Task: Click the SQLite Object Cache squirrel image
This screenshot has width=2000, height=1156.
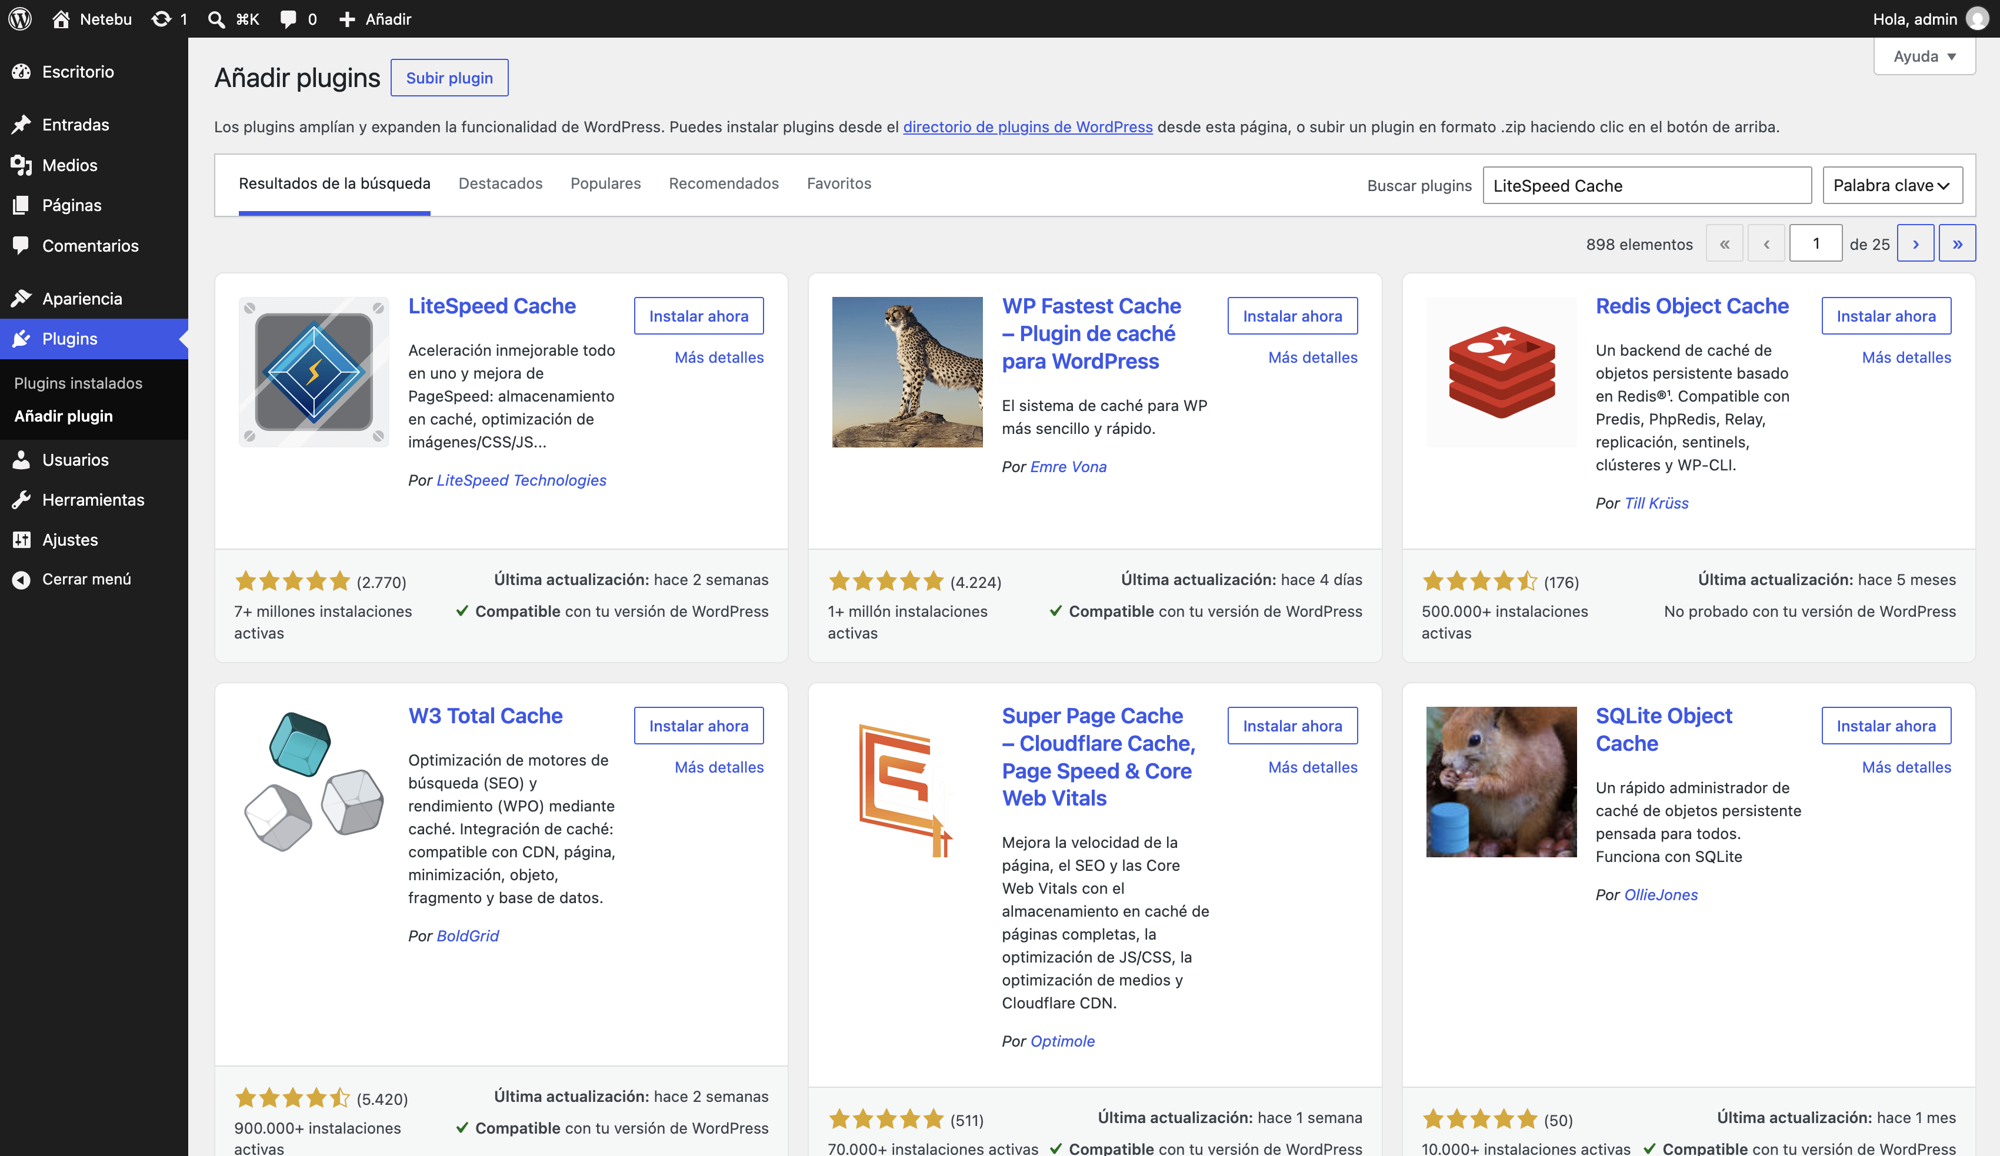Action: (1502, 781)
